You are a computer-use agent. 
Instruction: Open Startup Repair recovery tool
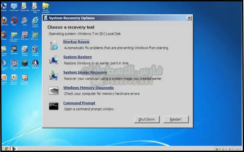pyautogui.click(x=76, y=42)
